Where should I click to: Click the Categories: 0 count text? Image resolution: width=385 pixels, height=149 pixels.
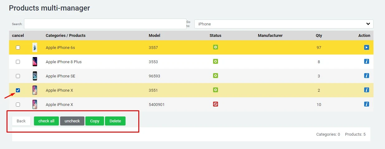[x=328, y=134]
